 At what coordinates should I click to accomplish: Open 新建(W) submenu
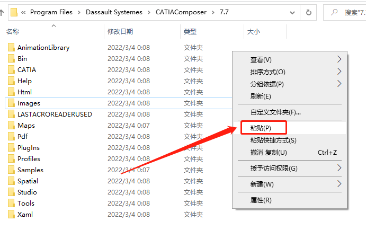(289, 184)
